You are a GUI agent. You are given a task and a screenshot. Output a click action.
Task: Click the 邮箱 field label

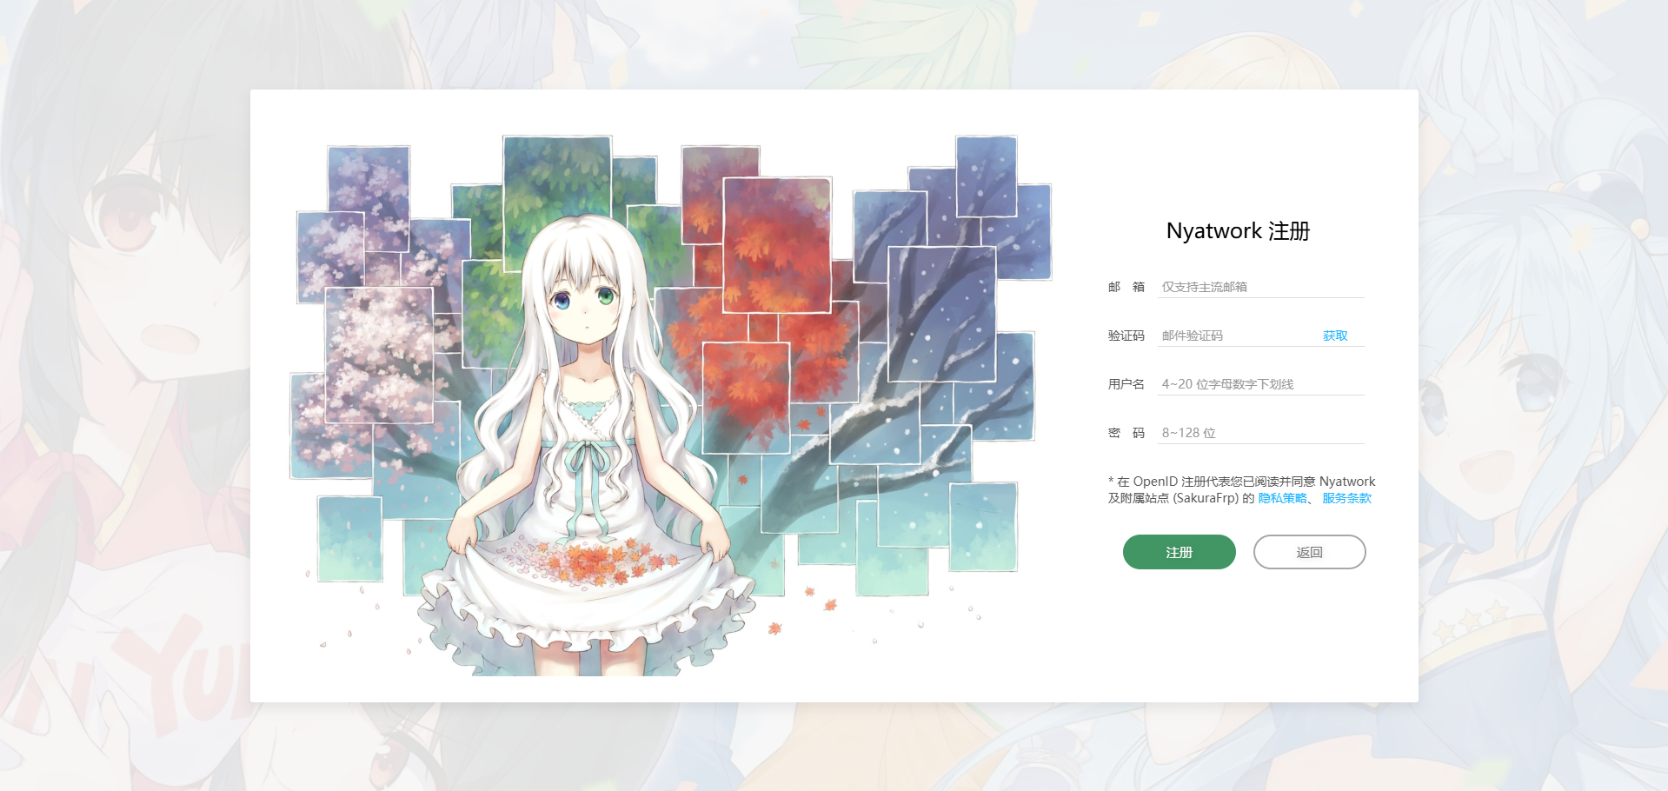point(1126,287)
